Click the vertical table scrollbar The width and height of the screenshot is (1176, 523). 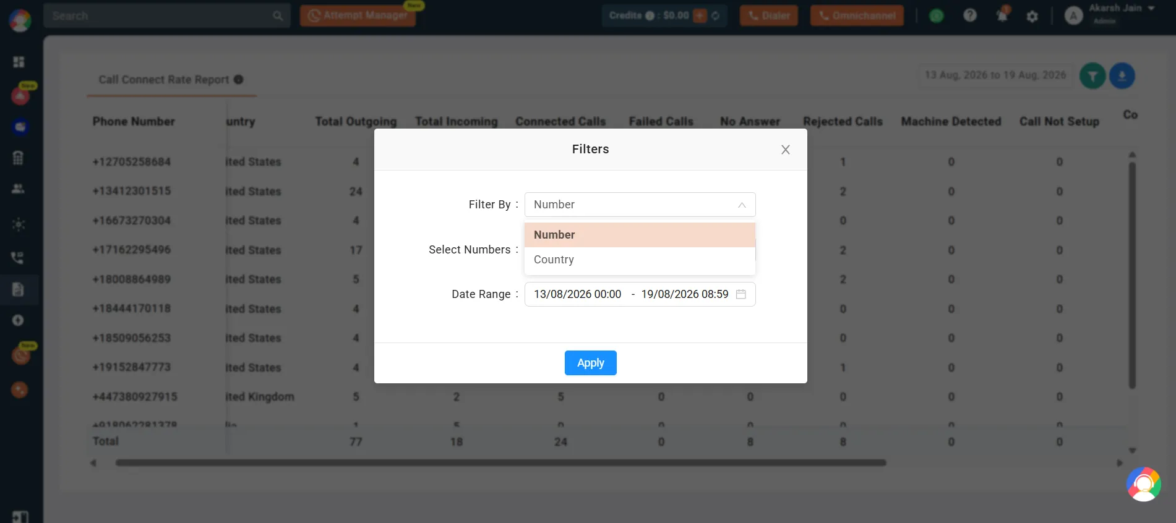(1132, 275)
